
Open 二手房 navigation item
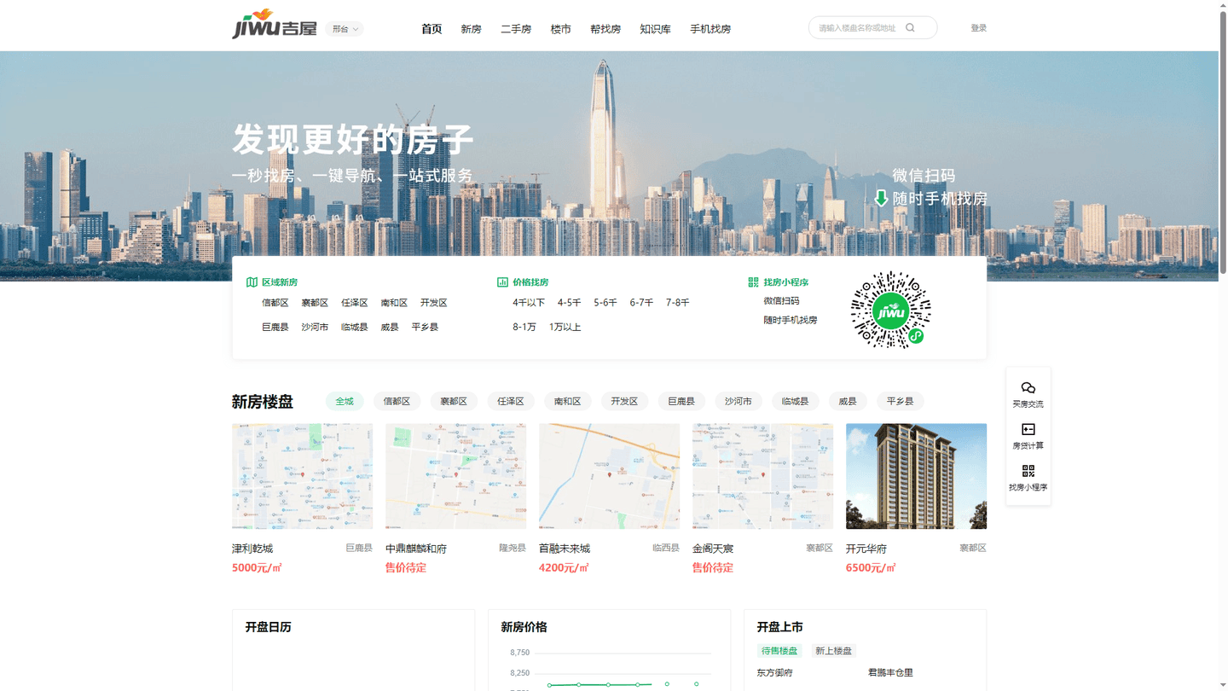pyautogui.click(x=516, y=29)
